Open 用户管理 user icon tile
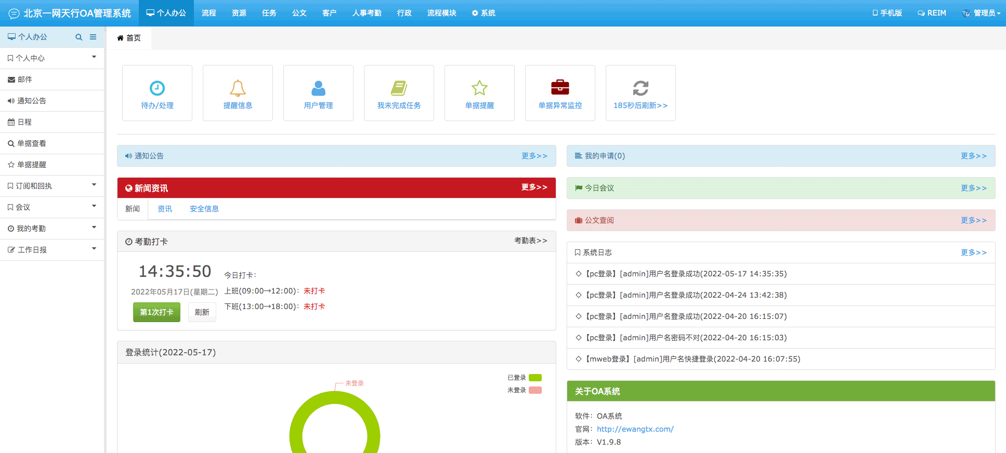The height and width of the screenshot is (453, 1006). pos(318,88)
